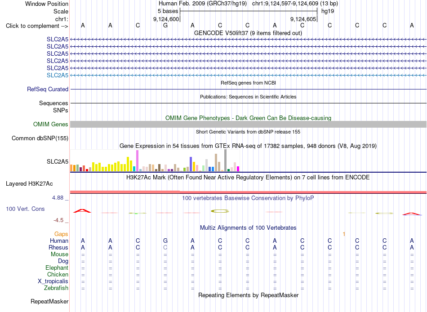Click the green OMIM Gene Phenotypes title
The image size is (427, 312).
(248, 118)
